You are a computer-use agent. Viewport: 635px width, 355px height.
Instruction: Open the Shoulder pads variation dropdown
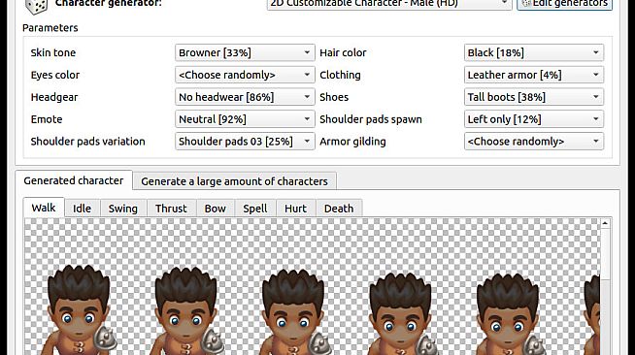245,141
